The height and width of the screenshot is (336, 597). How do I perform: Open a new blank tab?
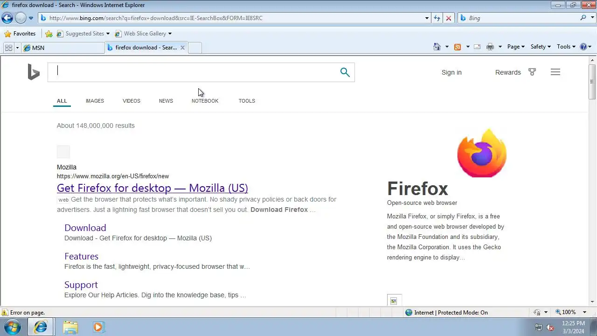(195, 48)
